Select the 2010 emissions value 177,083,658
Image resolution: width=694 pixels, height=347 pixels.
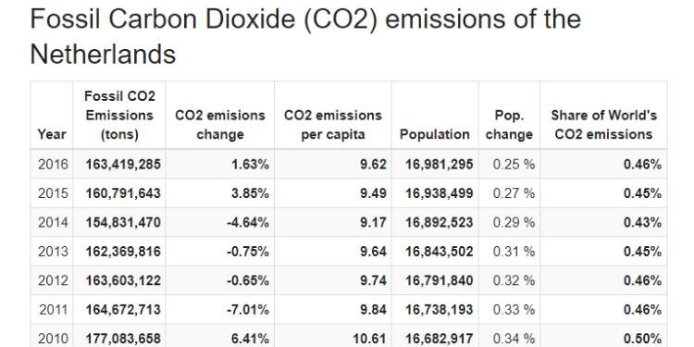123,338
